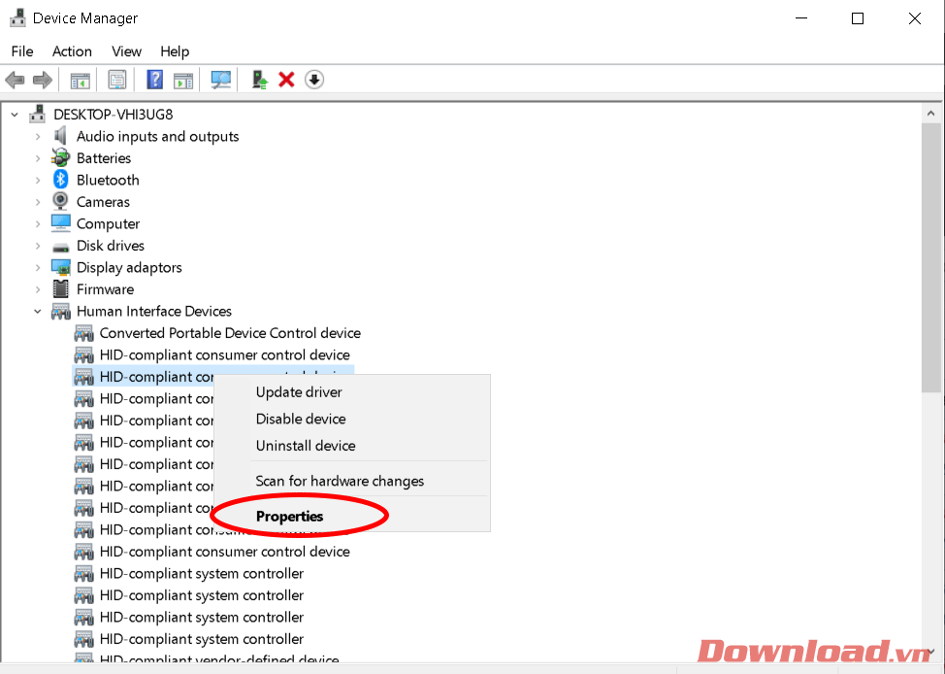The width and height of the screenshot is (945, 674).
Task: Click the scrollbar down arrow
Action: point(931,652)
